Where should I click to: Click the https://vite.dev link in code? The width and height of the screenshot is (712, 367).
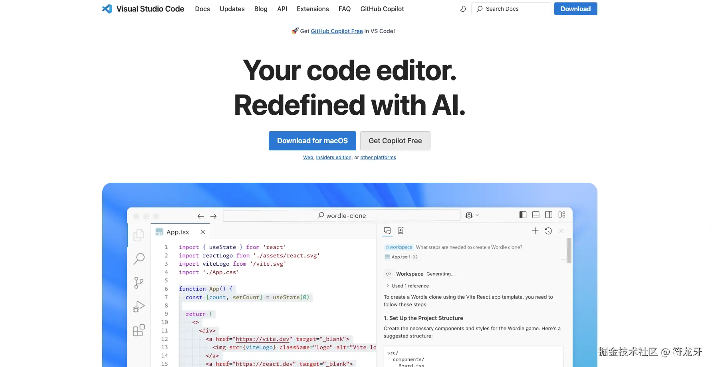[x=262, y=339]
